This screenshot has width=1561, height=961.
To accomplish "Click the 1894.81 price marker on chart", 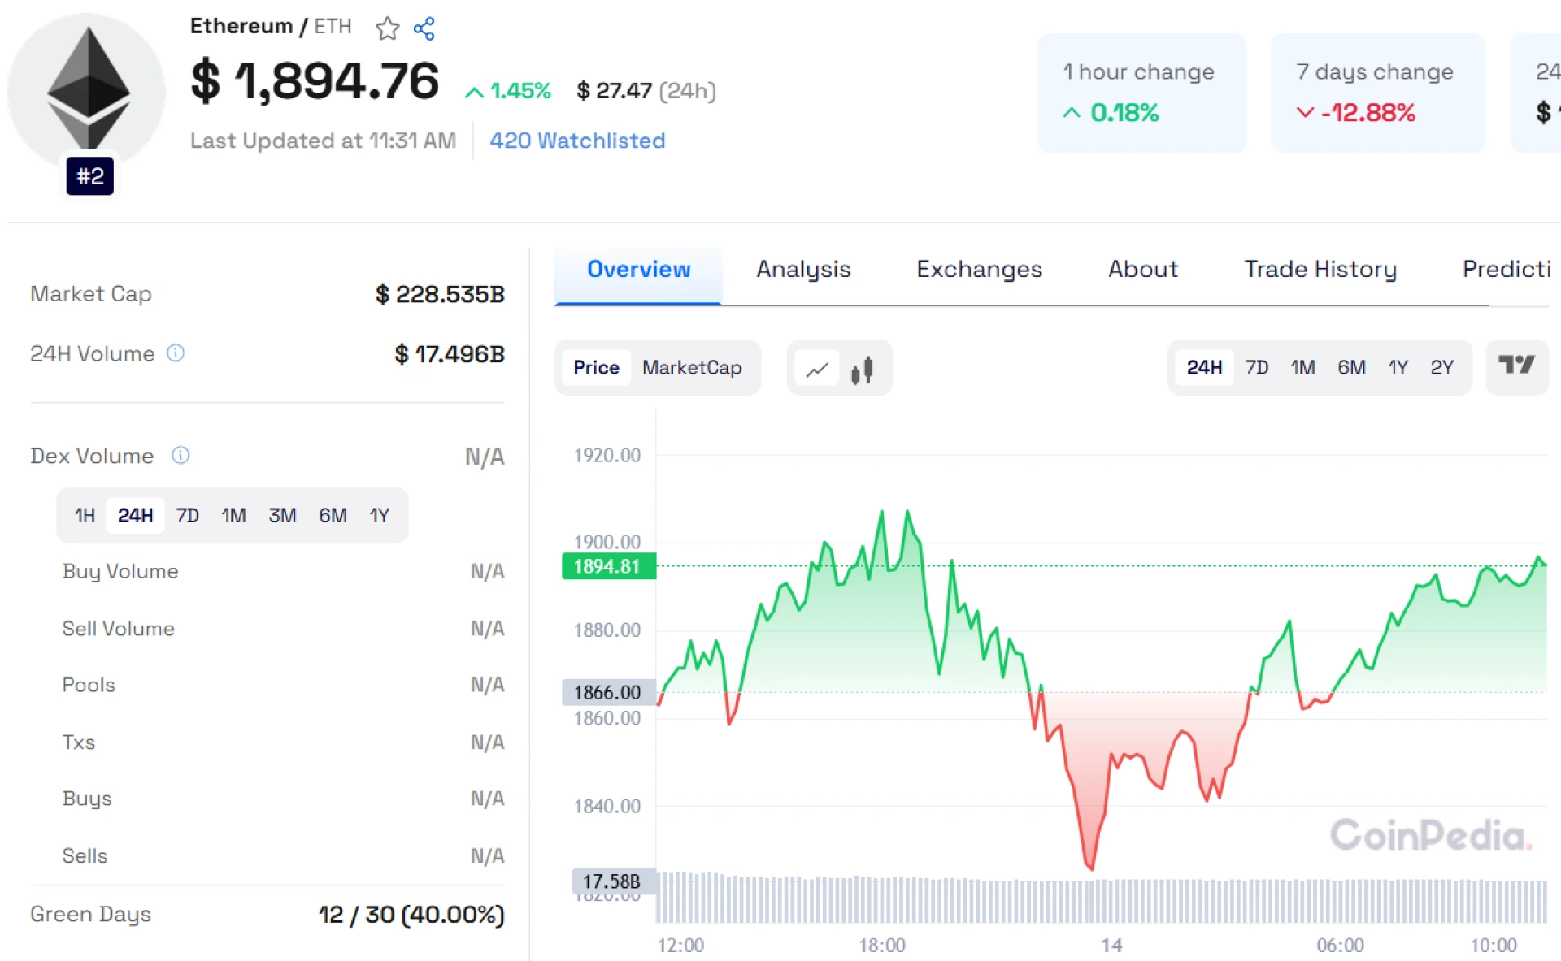I will pos(608,566).
